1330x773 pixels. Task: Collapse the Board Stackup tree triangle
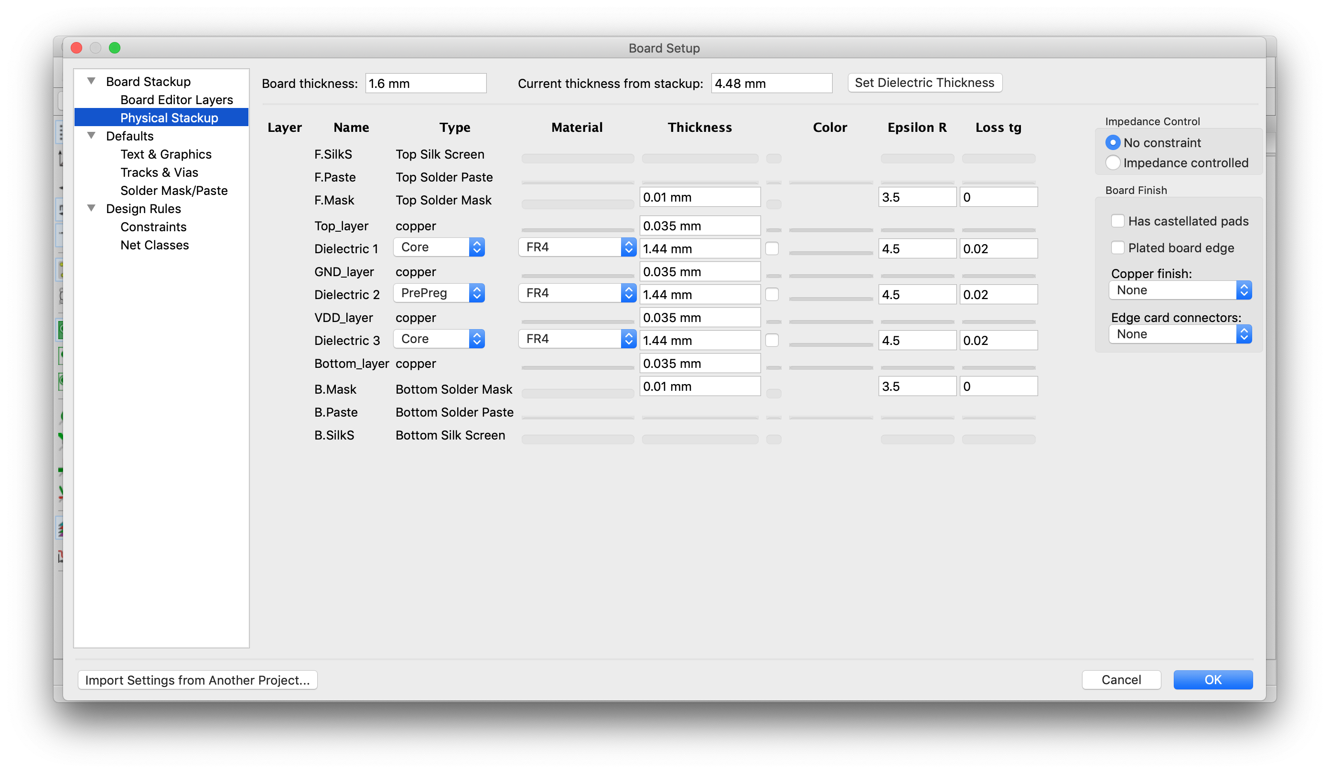tap(91, 81)
